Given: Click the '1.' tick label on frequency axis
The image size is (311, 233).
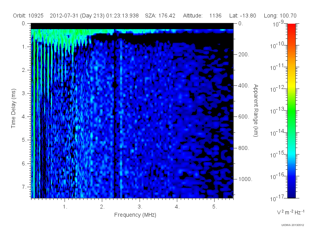Looking at the screenshot, I should coord(65,207).
